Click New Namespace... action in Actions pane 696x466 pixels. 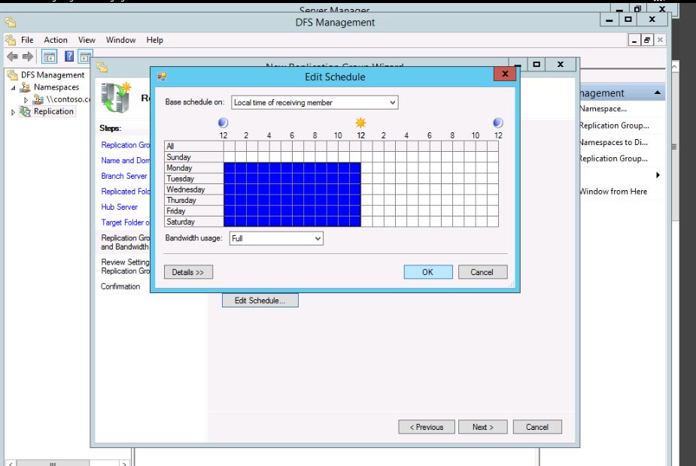click(603, 109)
